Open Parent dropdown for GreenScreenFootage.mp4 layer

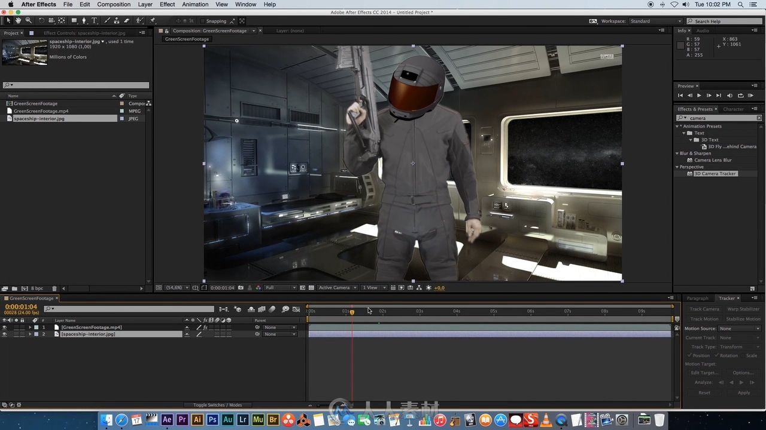279,327
